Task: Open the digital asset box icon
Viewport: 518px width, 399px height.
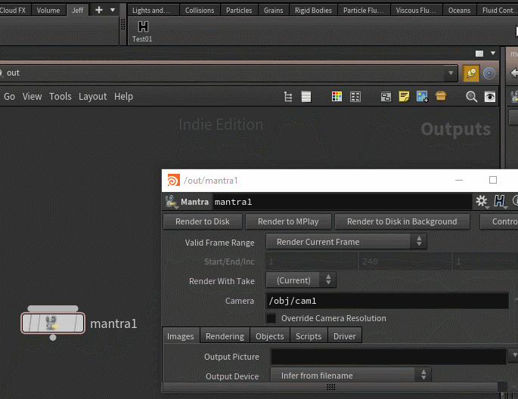Action: point(441,96)
